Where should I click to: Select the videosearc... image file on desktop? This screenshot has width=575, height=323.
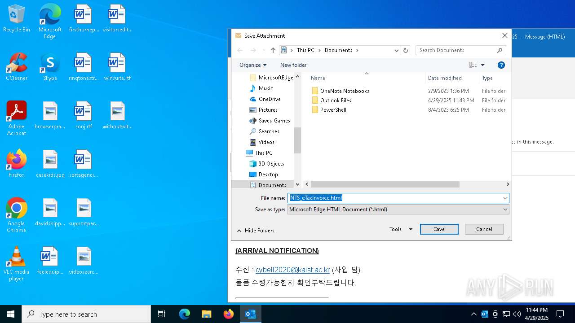coord(84,261)
